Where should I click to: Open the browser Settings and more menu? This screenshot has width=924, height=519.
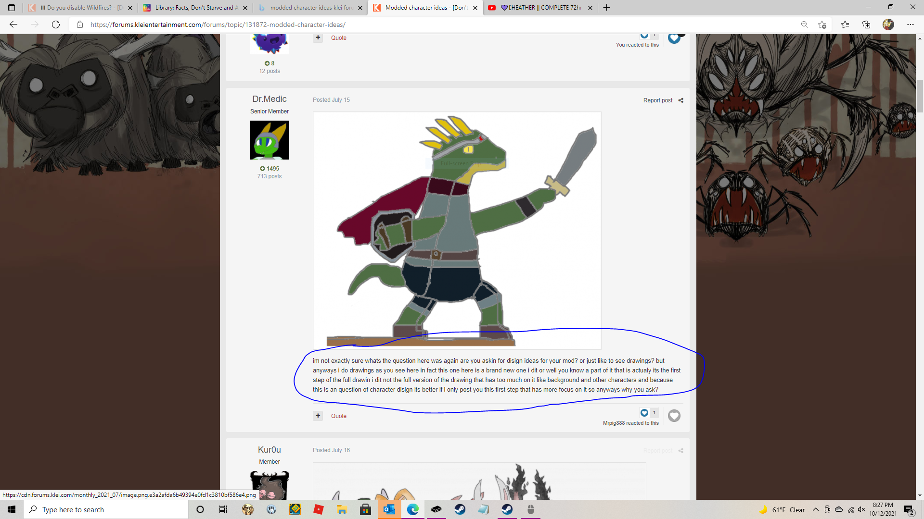[910, 25]
